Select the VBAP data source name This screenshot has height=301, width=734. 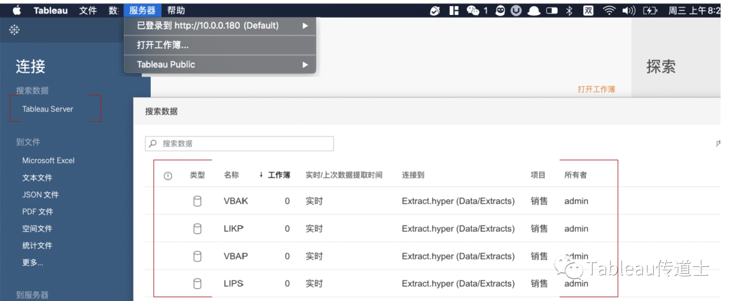(x=236, y=256)
